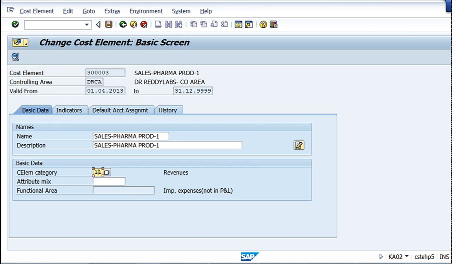Screen dimensions: 452x264
Task: Open the Environment menu
Action: [x=146, y=11]
